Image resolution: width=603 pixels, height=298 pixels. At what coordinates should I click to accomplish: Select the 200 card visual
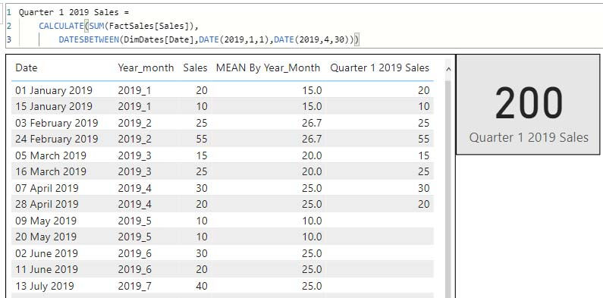point(528,104)
